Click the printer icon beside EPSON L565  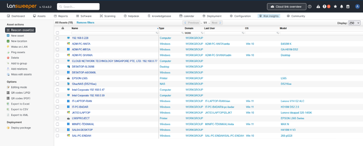(x=68, y=78)
